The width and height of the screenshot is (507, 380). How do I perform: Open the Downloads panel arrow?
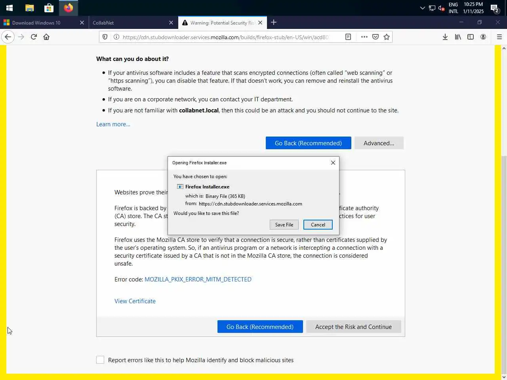[x=445, y=37]
